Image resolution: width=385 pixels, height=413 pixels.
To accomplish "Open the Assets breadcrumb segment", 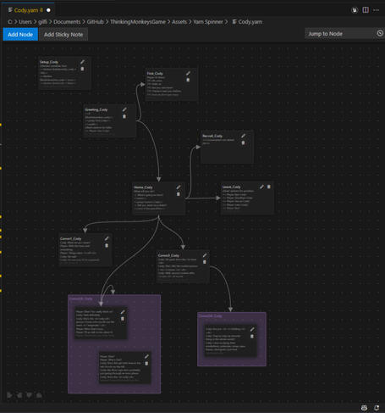I will tap(179, 22).
